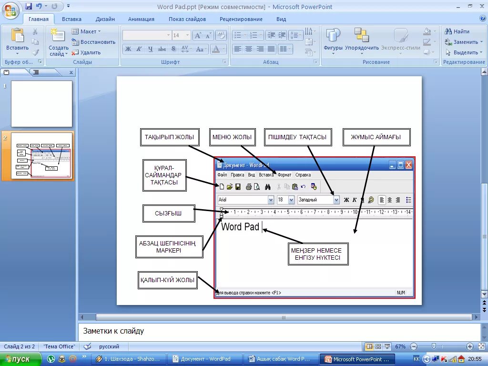
Task: Align text left in paragraph group
Action: pos(237,49)
